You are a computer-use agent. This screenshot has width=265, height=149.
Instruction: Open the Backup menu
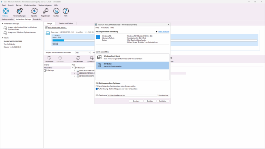point(19,5)
